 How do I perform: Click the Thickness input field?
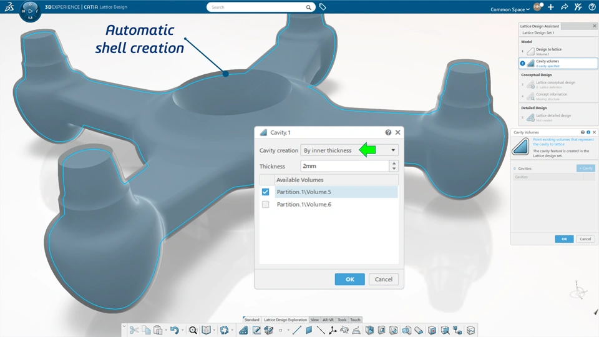[x=344, y=166]
